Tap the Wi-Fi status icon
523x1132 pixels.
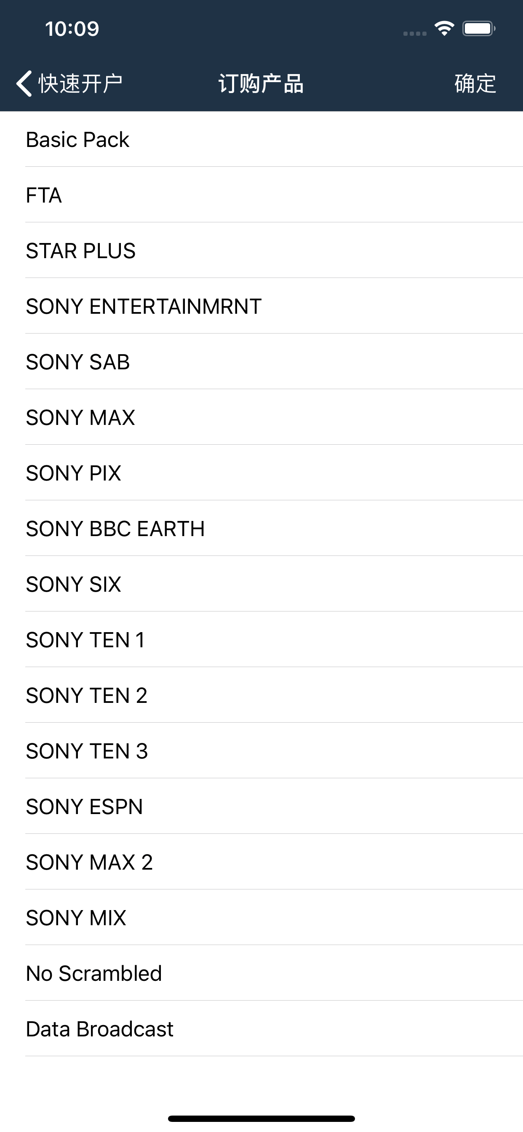pyautogui.click(x=444, y=29)
